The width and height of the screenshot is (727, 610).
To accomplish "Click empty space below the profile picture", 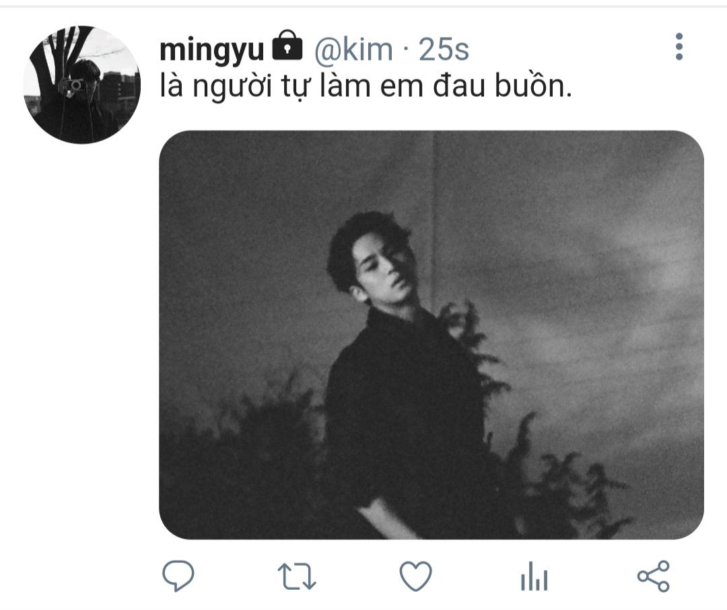I will [x=81, y=348].
